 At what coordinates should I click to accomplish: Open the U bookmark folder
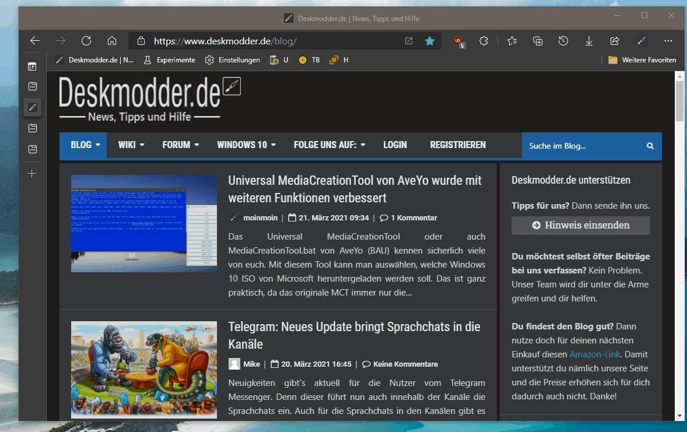[279, 60]
